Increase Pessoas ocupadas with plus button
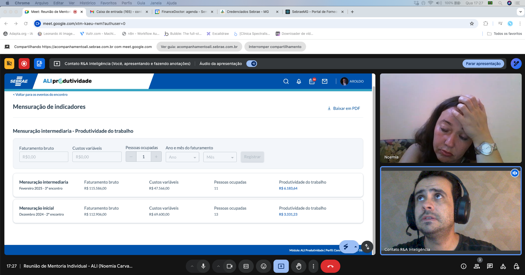Screen dimensions: 525x275 tap(156, 157)
